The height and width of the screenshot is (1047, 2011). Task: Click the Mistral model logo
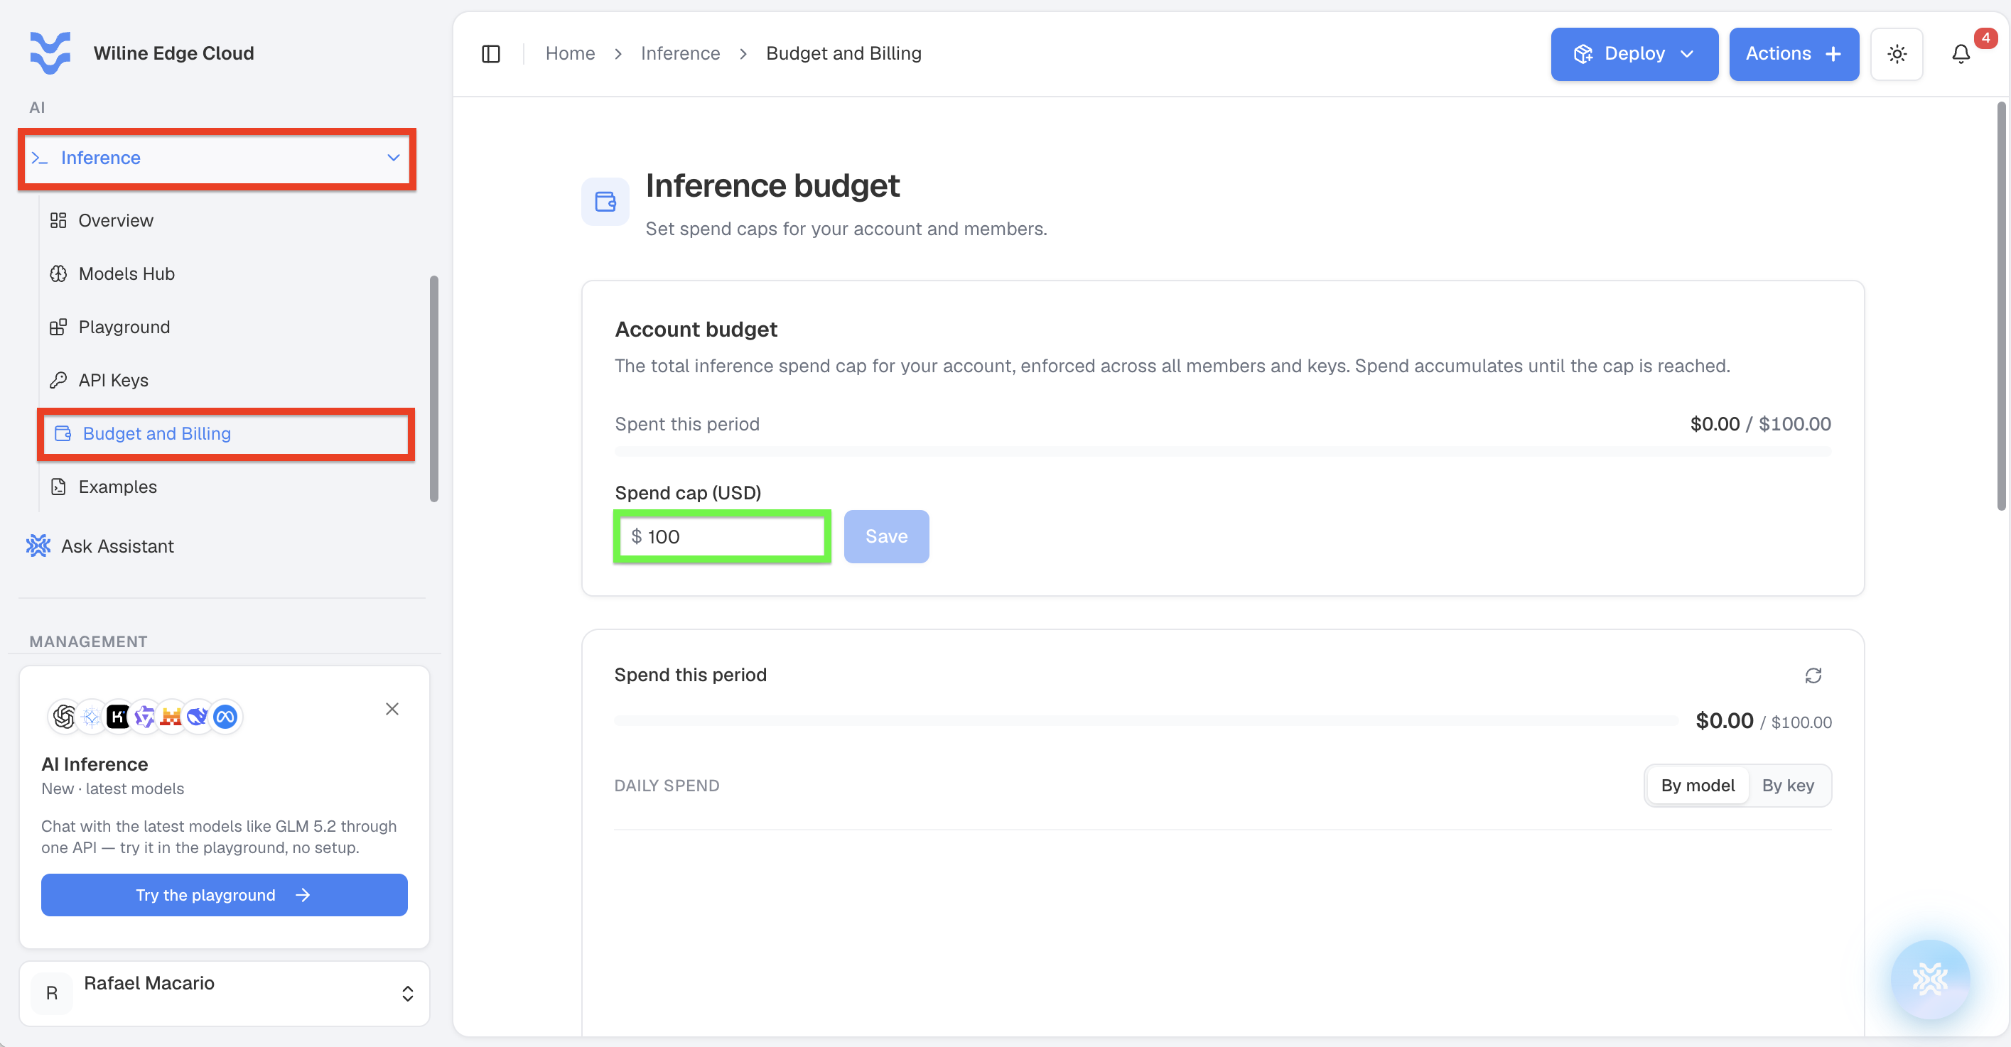click(171, 716)
